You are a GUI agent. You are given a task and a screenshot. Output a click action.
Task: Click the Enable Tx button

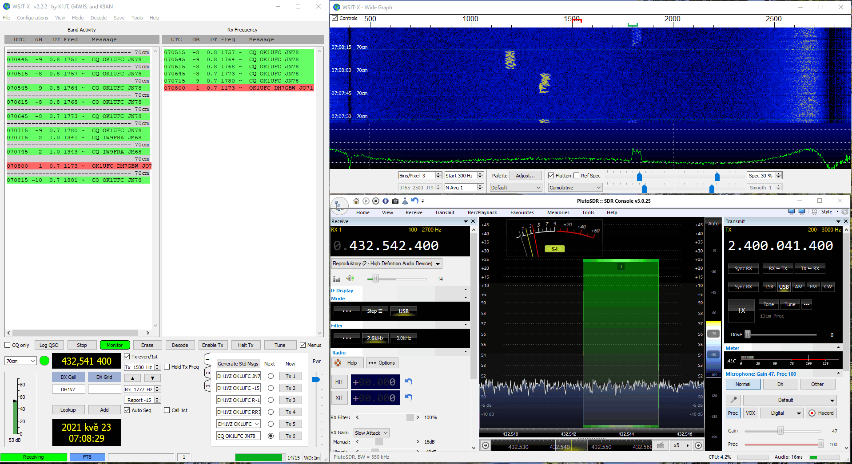pyautogui.click(x=212, y=345)
